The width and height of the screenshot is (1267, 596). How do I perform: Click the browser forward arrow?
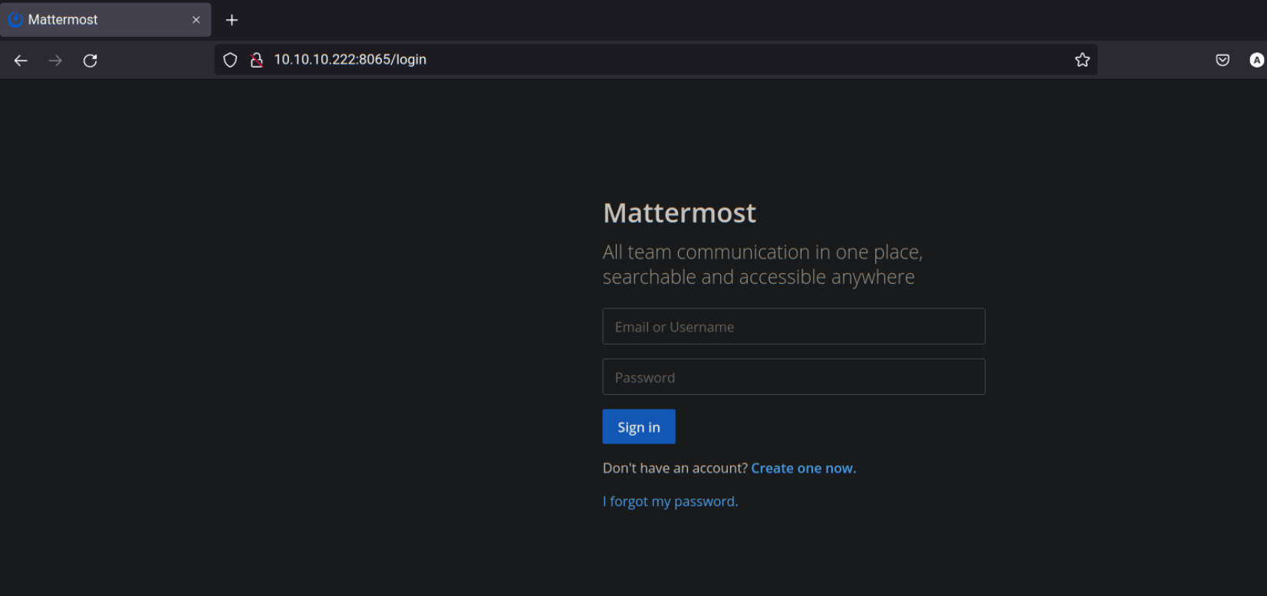coord(55,61)
